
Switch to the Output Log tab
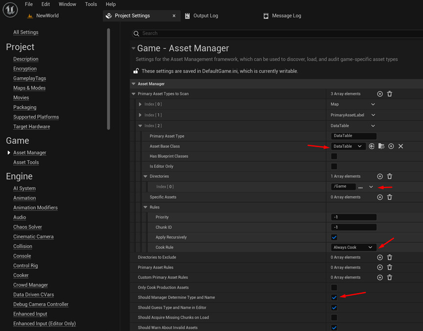pos(205,16)
